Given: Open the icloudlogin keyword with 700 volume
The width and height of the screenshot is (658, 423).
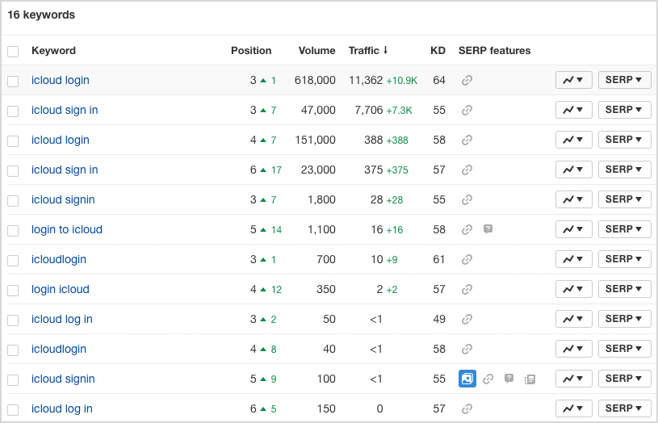Looking at the screenshot, I should tap(59, 259).
